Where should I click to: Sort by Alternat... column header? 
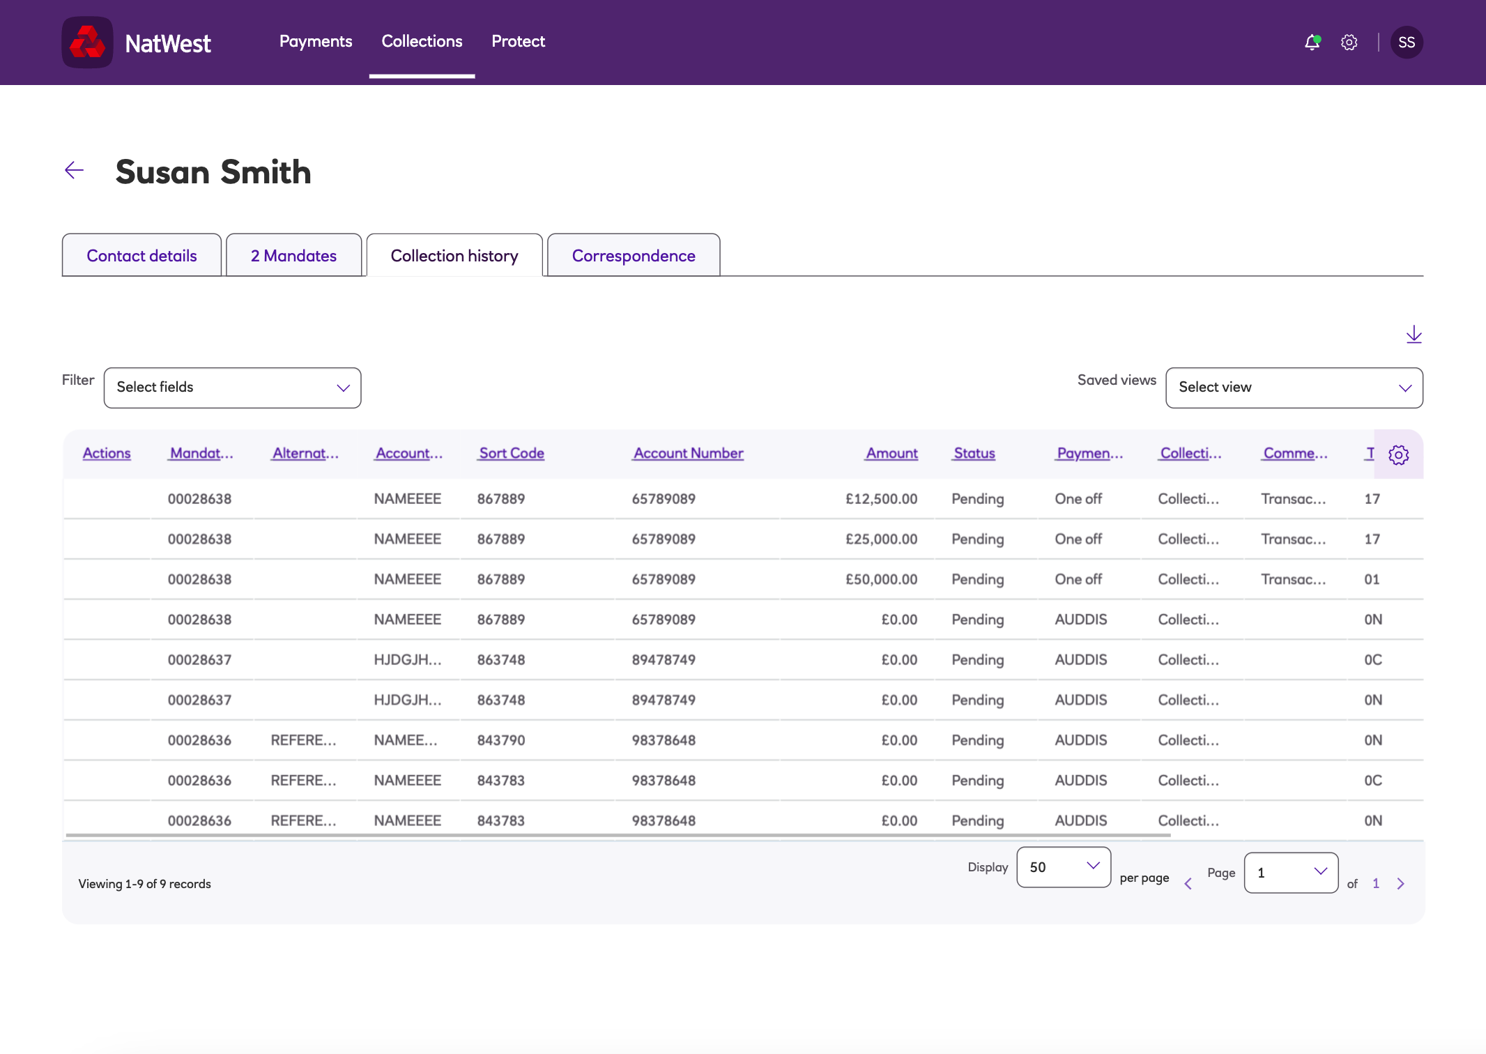[x=305, y=453]
